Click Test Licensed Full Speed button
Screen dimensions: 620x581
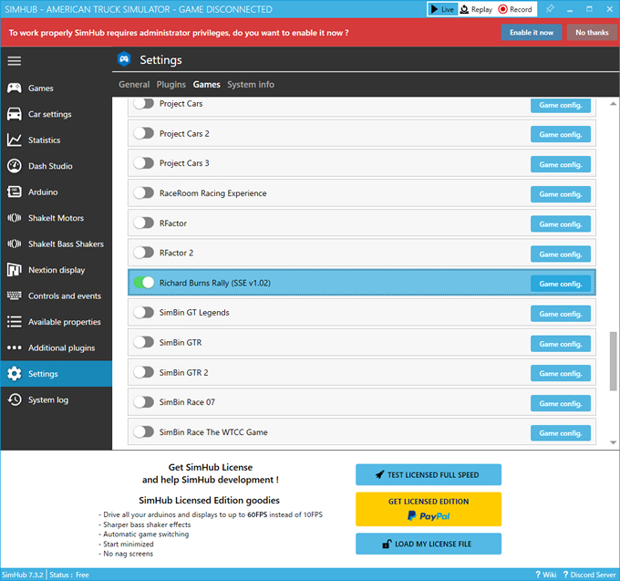(429, 474)
